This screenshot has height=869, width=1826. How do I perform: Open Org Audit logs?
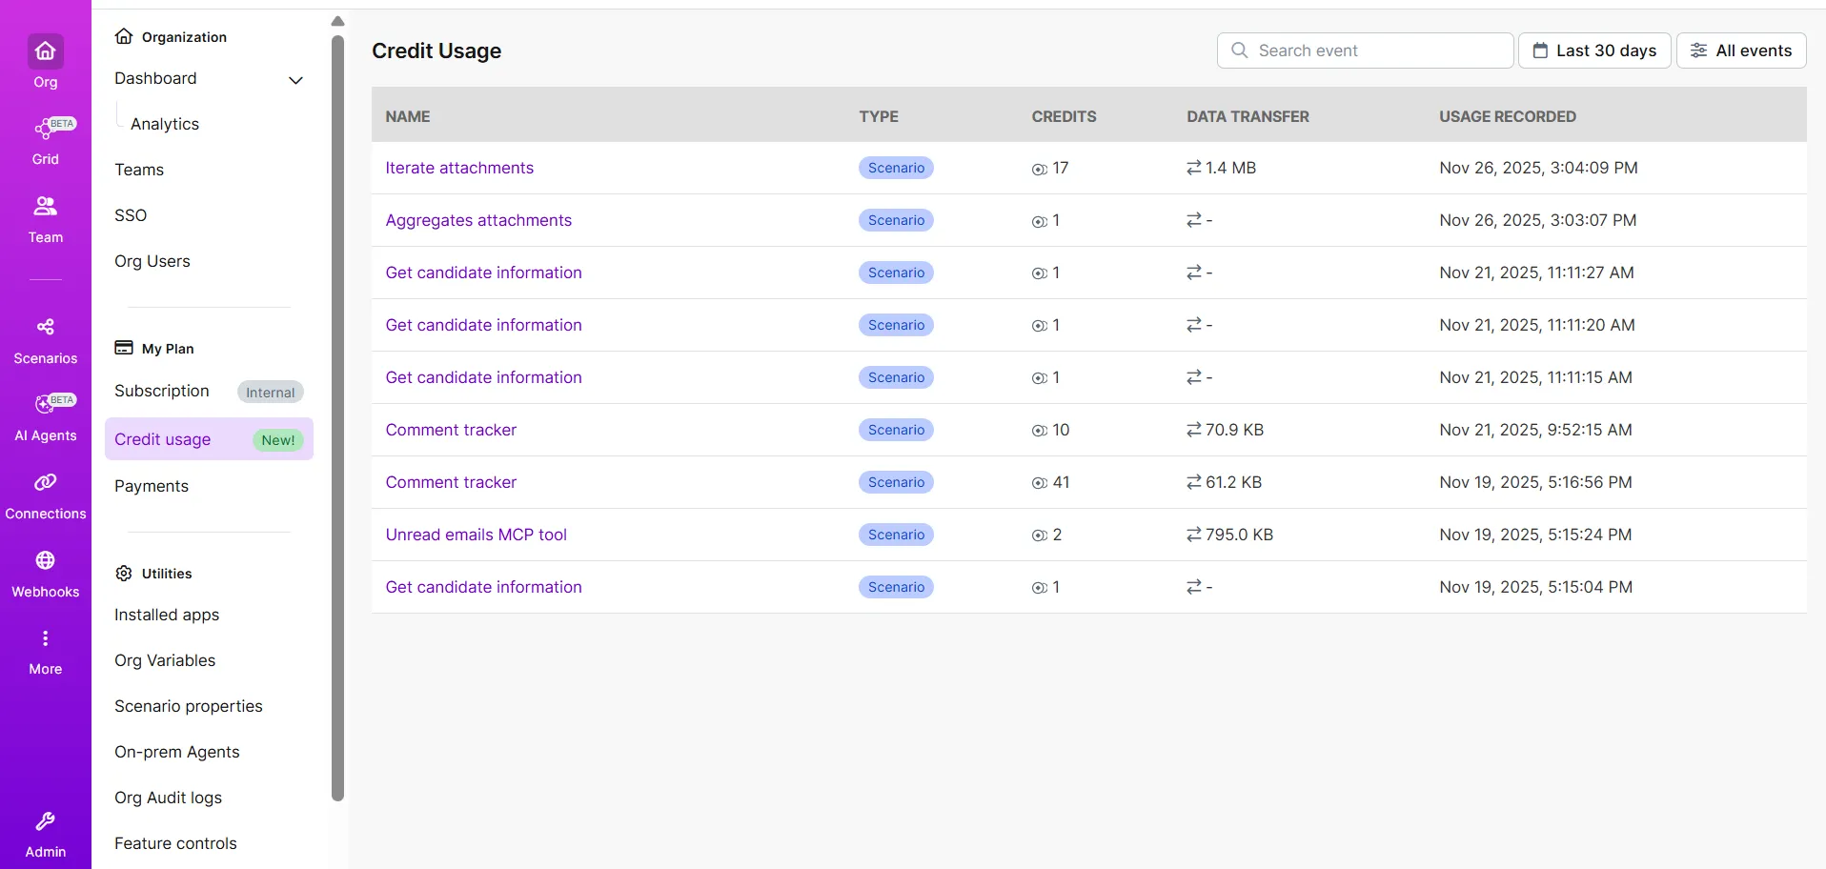pyautogui.click(x=168, y=798)
